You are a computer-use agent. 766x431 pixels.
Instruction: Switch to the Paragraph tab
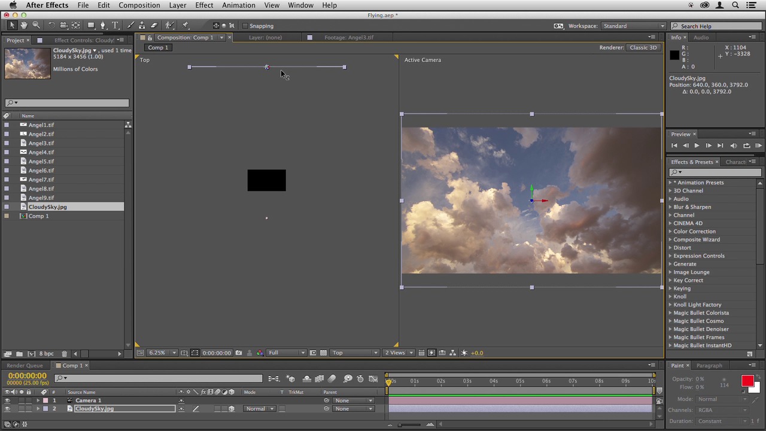pyautogui.click(x=709, y=366)
